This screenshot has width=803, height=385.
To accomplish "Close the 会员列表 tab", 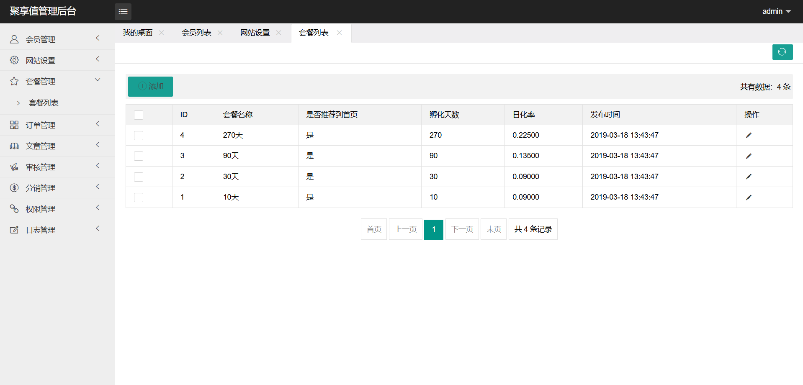I will pyautogui.click(x=220, y=33).
